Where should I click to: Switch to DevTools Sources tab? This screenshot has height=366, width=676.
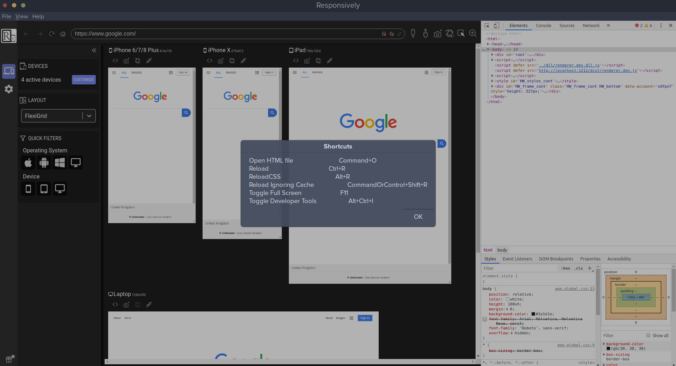pos(567,26)
